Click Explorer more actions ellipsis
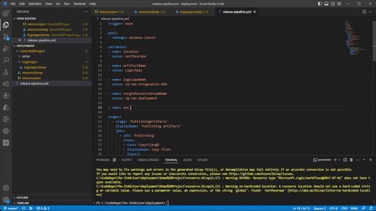 (86, 12)
